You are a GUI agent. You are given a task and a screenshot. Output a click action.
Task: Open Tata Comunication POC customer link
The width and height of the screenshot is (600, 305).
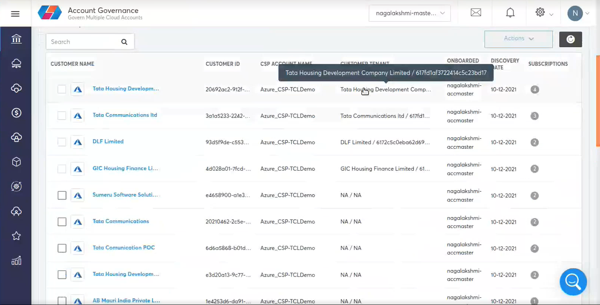[123, 247]
